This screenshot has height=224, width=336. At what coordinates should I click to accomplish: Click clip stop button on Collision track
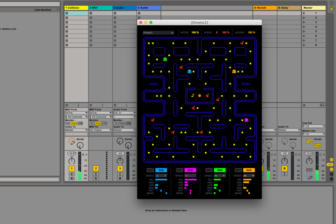(67, 105)
